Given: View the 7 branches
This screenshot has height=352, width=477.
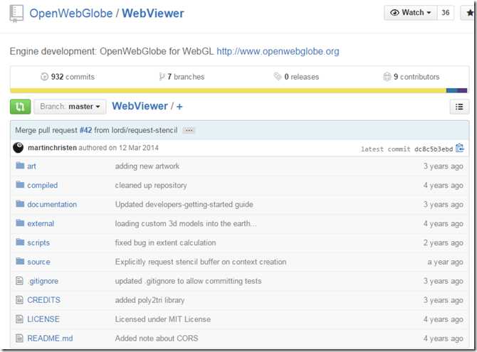Looking at the screenshot, I should click(x=186, y=77).
